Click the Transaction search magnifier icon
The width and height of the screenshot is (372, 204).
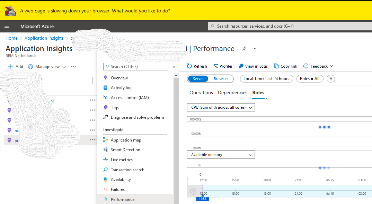[x=106, y=169]
